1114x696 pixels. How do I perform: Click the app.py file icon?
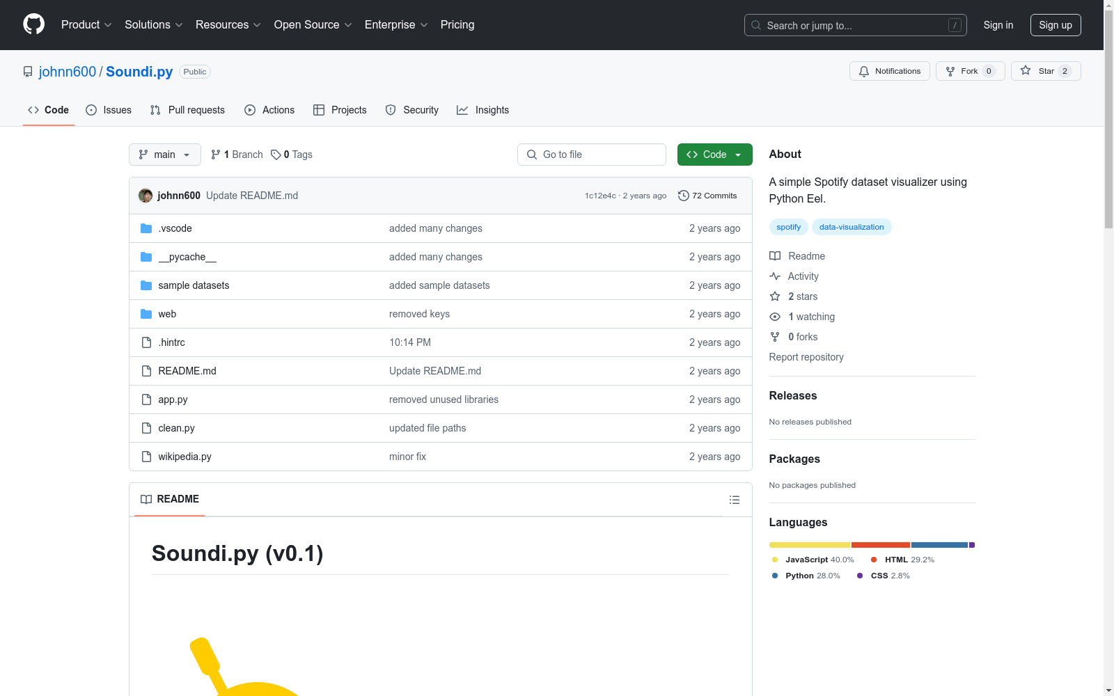click(x=146, y=400)
